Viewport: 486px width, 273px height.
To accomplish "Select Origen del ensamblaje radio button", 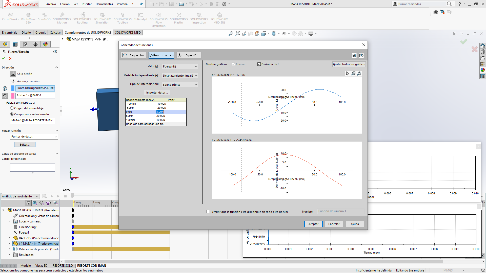I will tap(12, 108).
